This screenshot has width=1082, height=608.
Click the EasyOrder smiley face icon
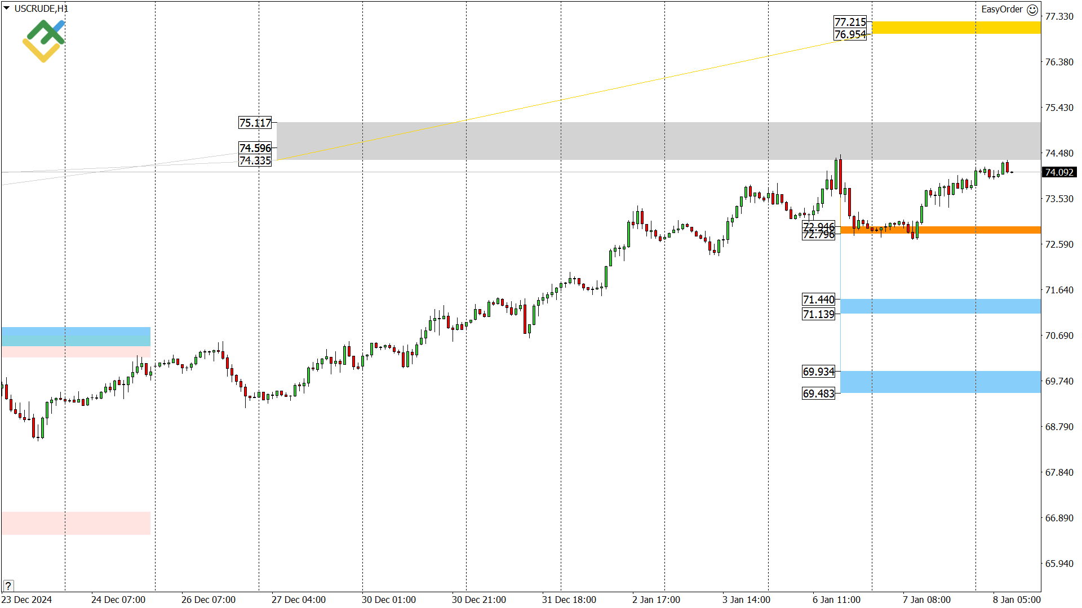[1032, 10]
